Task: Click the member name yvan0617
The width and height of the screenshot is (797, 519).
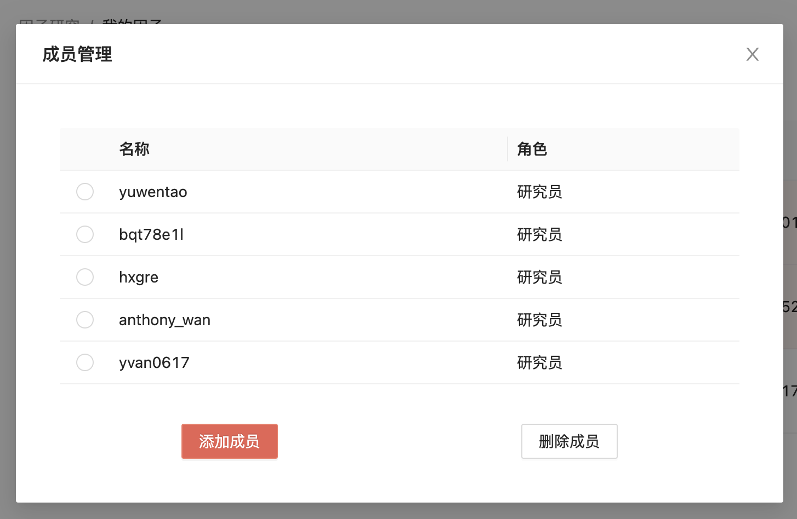Action: [154, 363]
